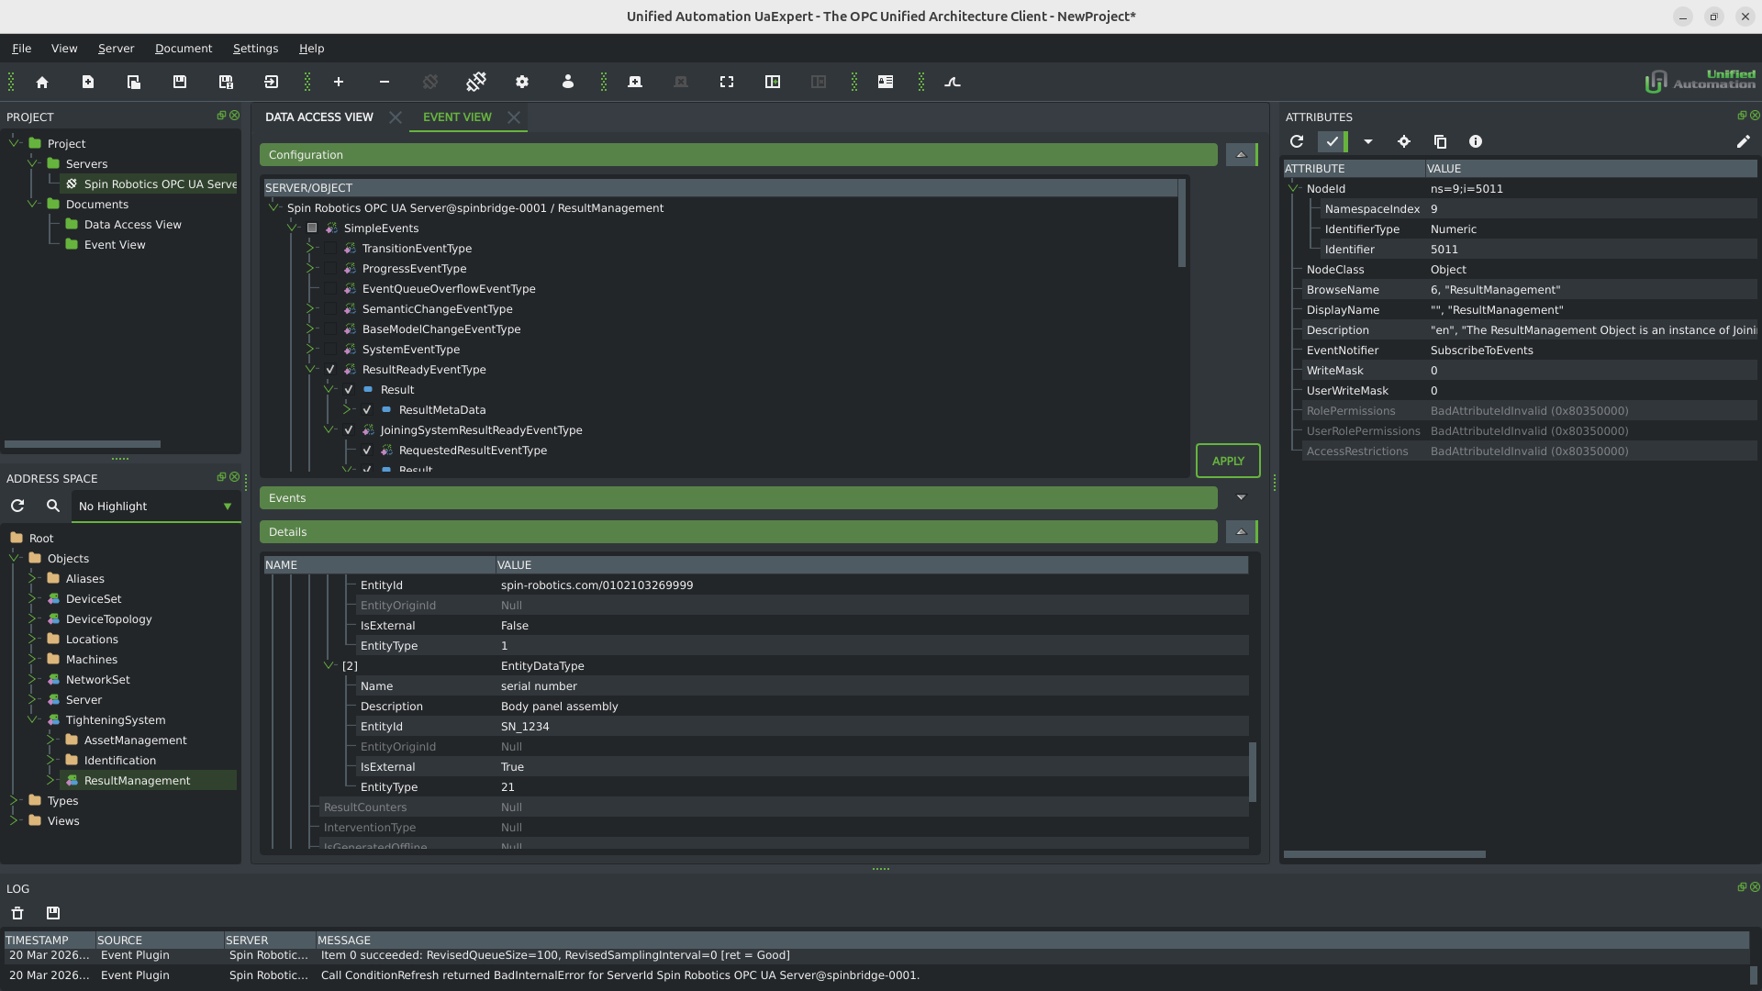Click the Details table vertical scrollbar
The width and height of the screenshot is (1762, 991).
1253,771
